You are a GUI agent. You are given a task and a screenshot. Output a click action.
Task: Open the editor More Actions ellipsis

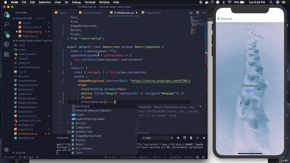(x=204, y=13)
